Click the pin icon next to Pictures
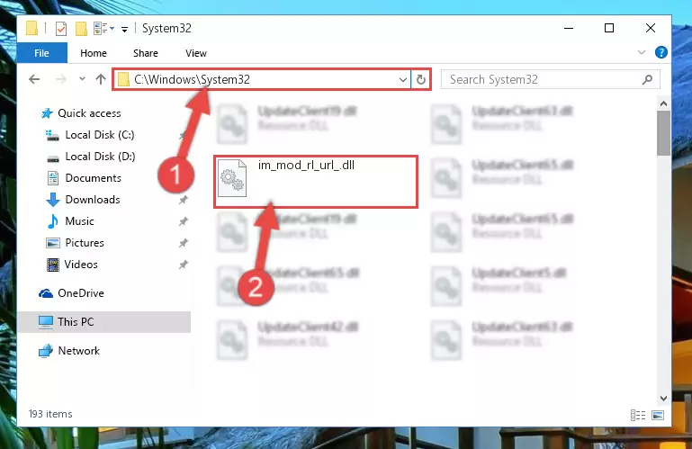This screenshot has height=449, width=692. [184, 243]
